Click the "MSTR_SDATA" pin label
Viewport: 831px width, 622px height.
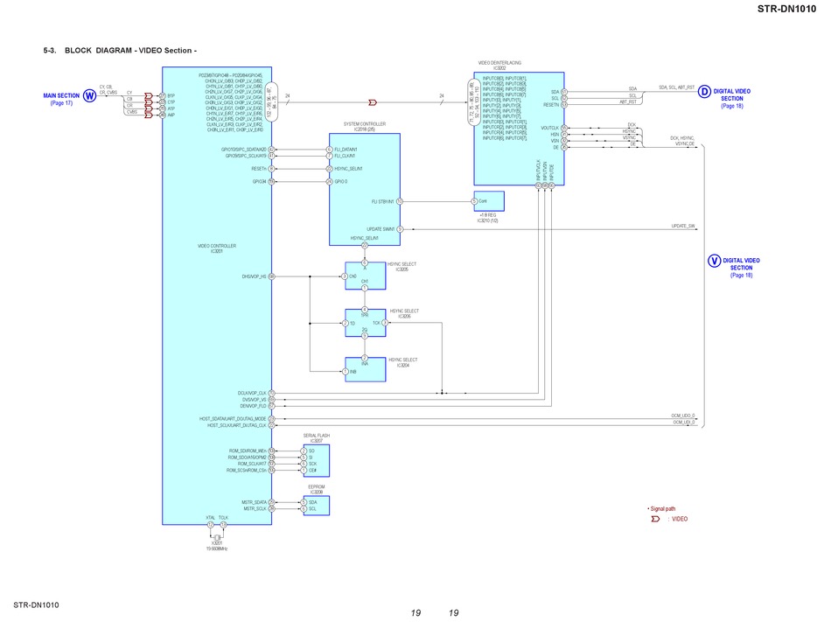coord(255,503)
